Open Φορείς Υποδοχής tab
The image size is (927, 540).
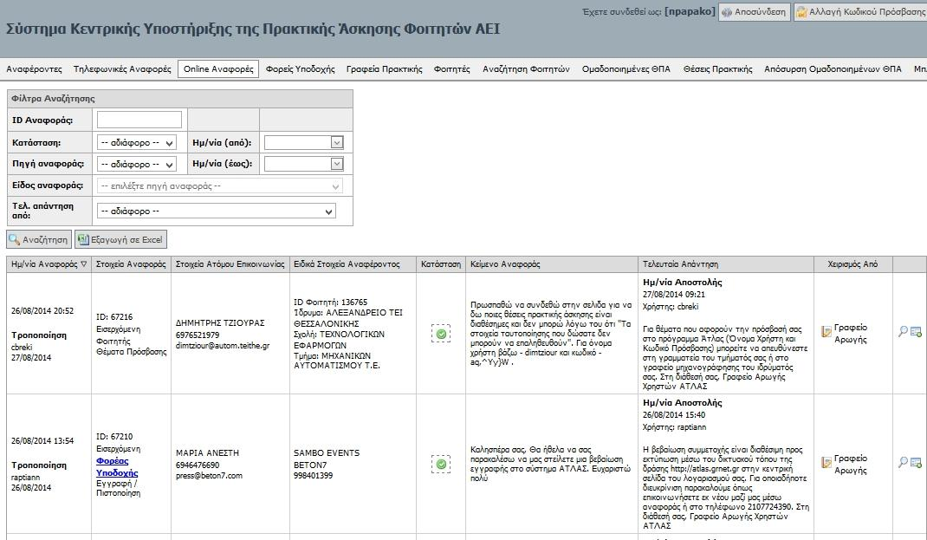click(301, 69)
